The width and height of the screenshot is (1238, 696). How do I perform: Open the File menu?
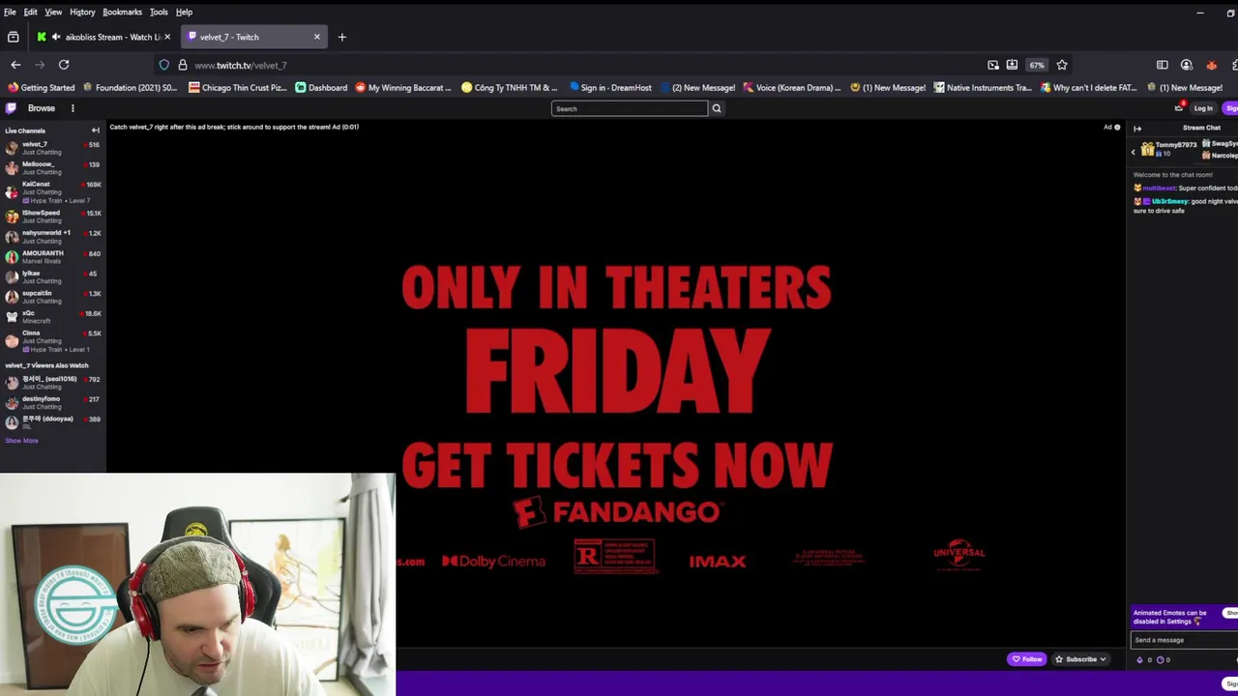(x=10, y=12)
